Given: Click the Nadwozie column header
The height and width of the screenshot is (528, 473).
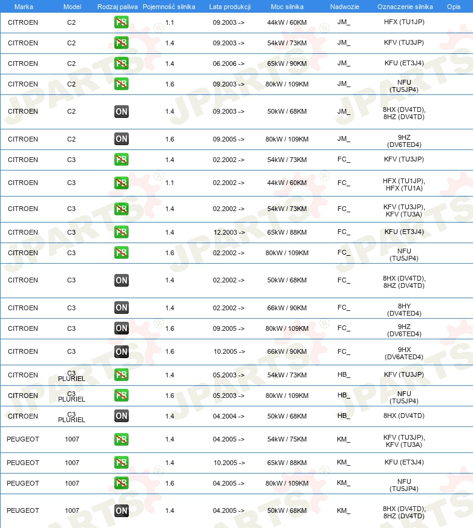Looking at the screenshot, I should tap(344, 7).
